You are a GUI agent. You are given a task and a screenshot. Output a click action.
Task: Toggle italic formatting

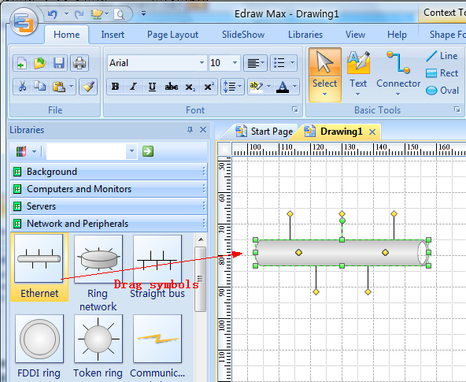134,87
